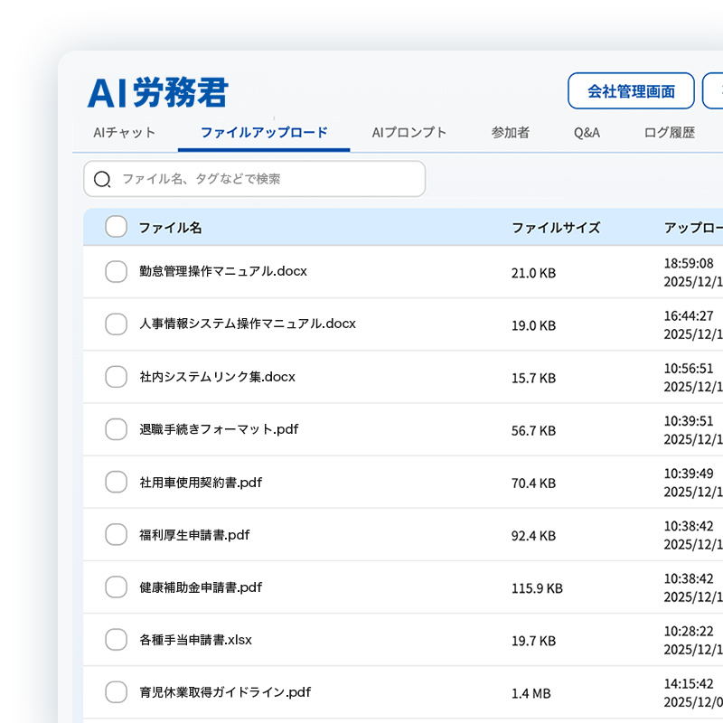
Task: Switch to the ログ履歴 tab
Action: click(x=670, y=133)
